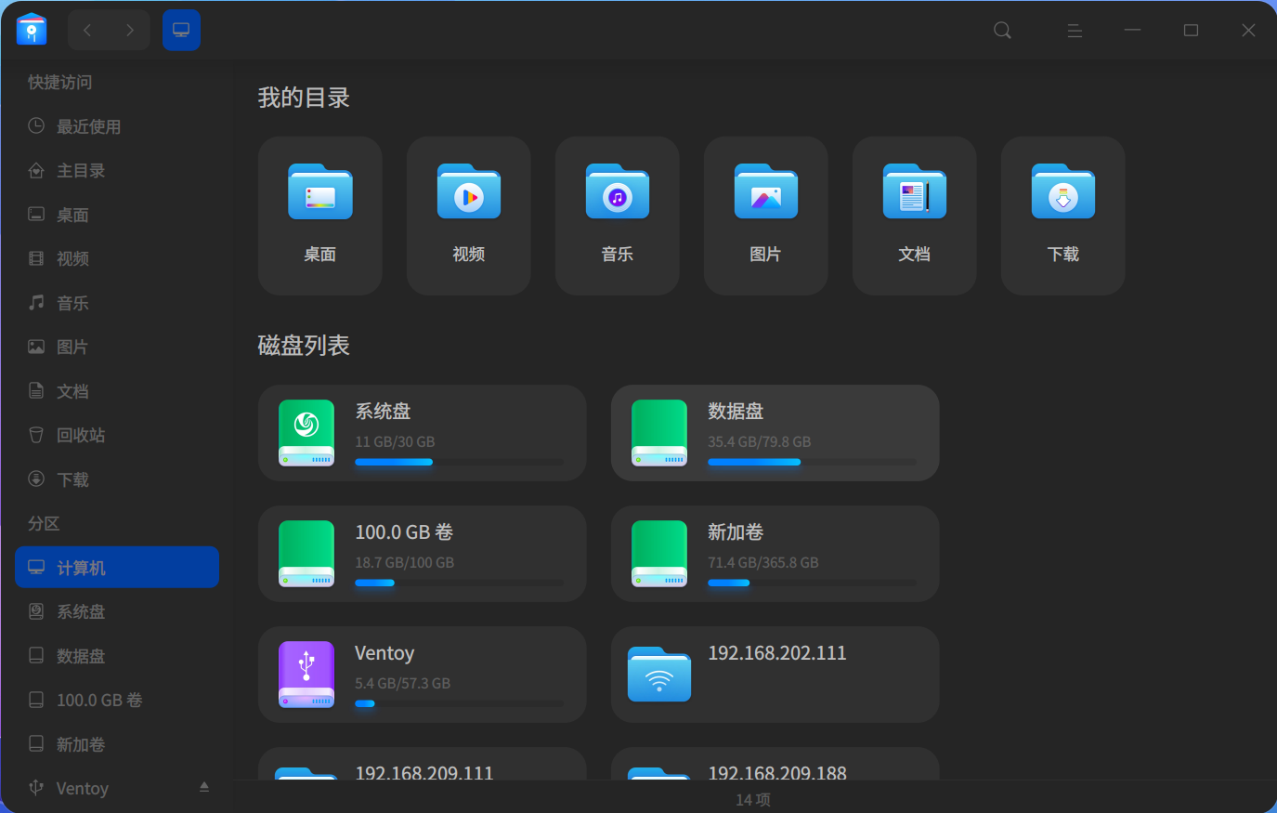Go forward using the right arrow button

[x=130, y=31]
